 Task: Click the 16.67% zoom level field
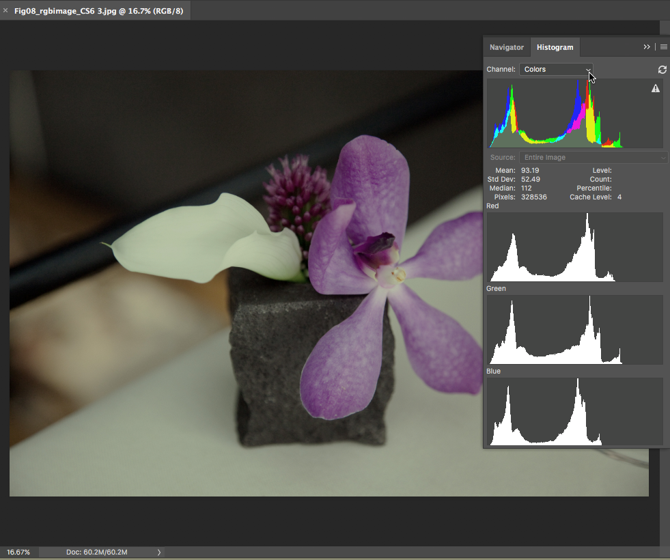(x=19, y=552)
